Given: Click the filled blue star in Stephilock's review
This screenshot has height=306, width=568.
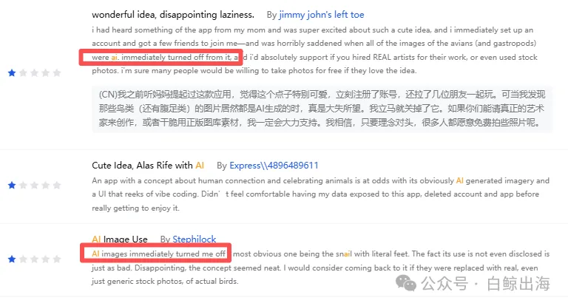Looking at the screenshot, I should [12, 259].
